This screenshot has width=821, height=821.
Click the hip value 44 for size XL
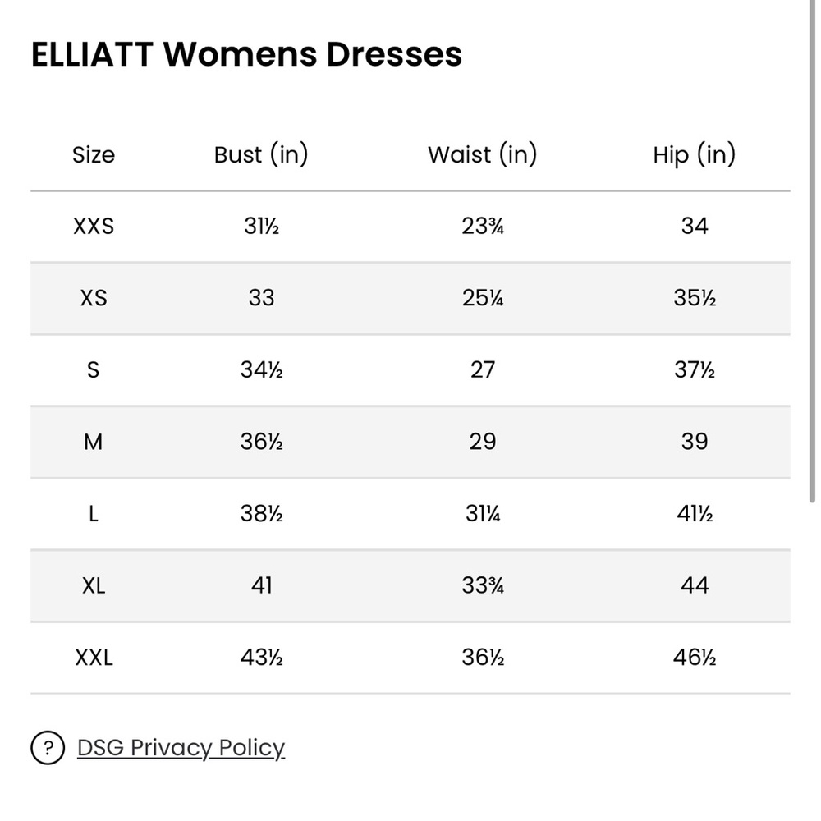[694, 585]
